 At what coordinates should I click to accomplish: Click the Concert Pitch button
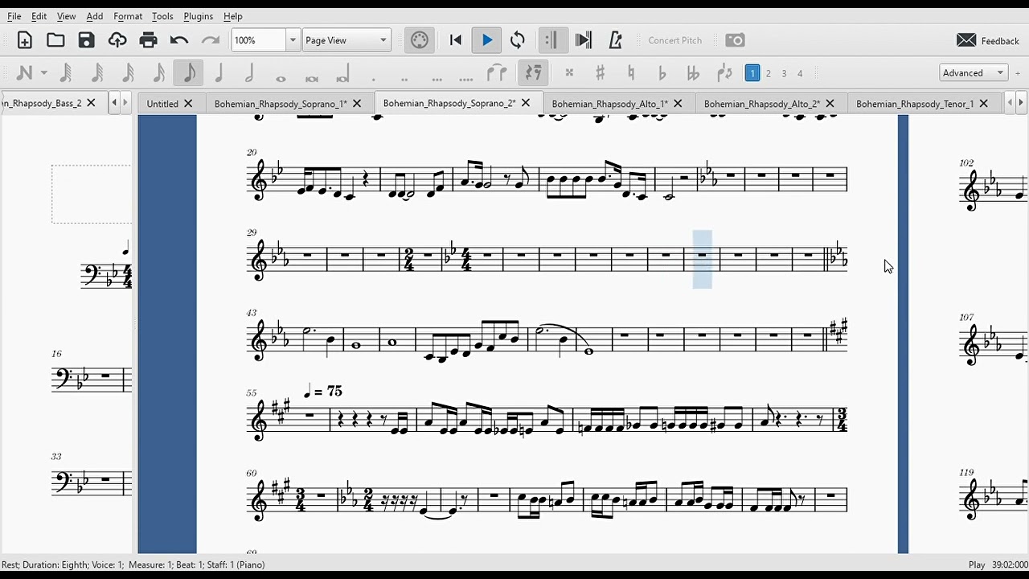(x=675, y=40)
